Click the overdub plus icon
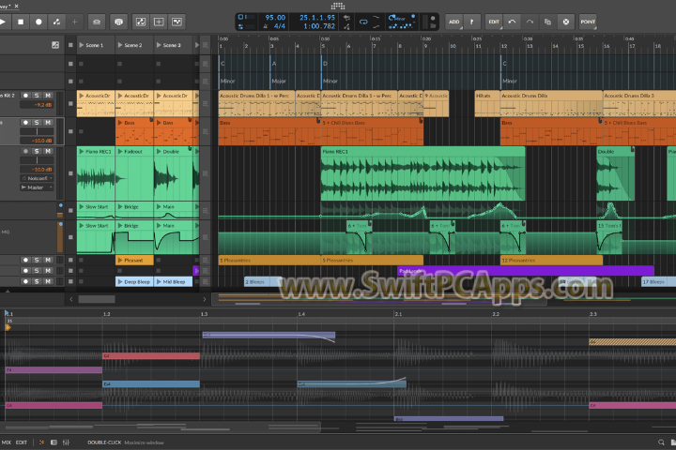676x450 pixels. tap(74, 22)
